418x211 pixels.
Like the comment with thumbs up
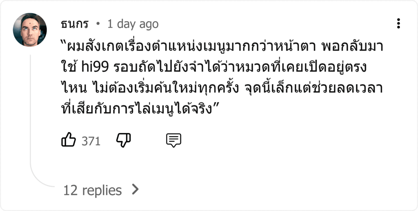point(69,140)
